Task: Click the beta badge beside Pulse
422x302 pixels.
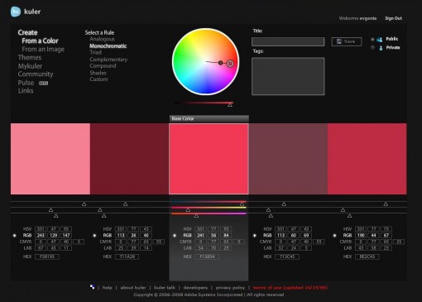Action: (43, 83)
